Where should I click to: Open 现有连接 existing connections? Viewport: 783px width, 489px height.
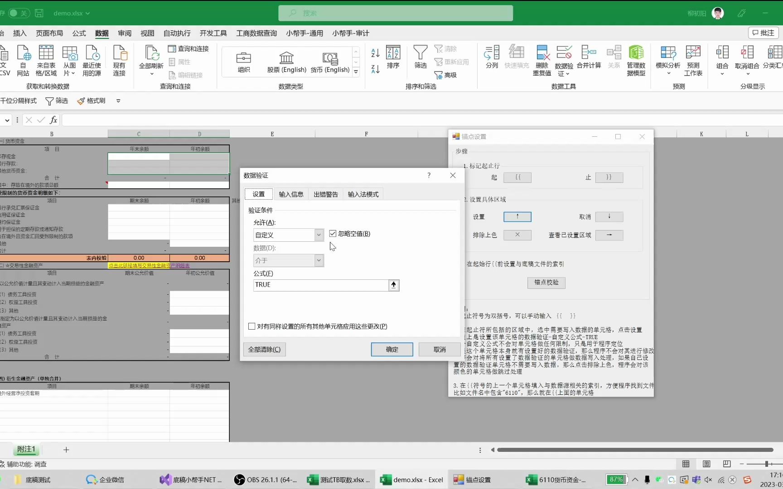[120, 61]
